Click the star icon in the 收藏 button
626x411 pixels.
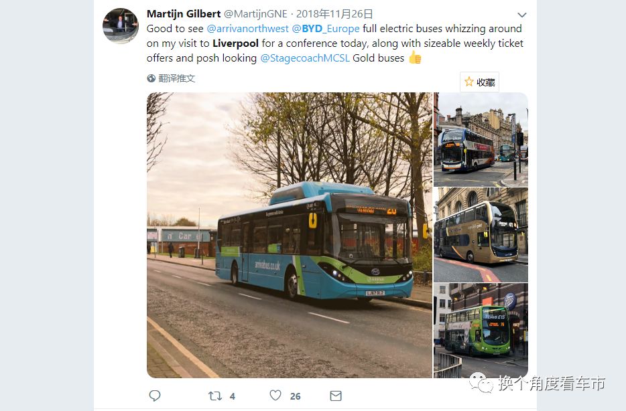pos(469,82)
